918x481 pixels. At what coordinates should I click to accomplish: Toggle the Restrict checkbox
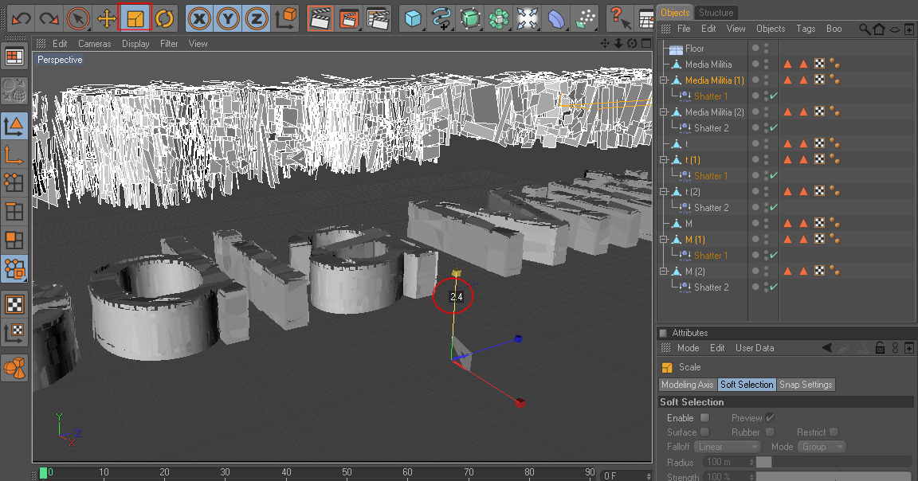834,432
